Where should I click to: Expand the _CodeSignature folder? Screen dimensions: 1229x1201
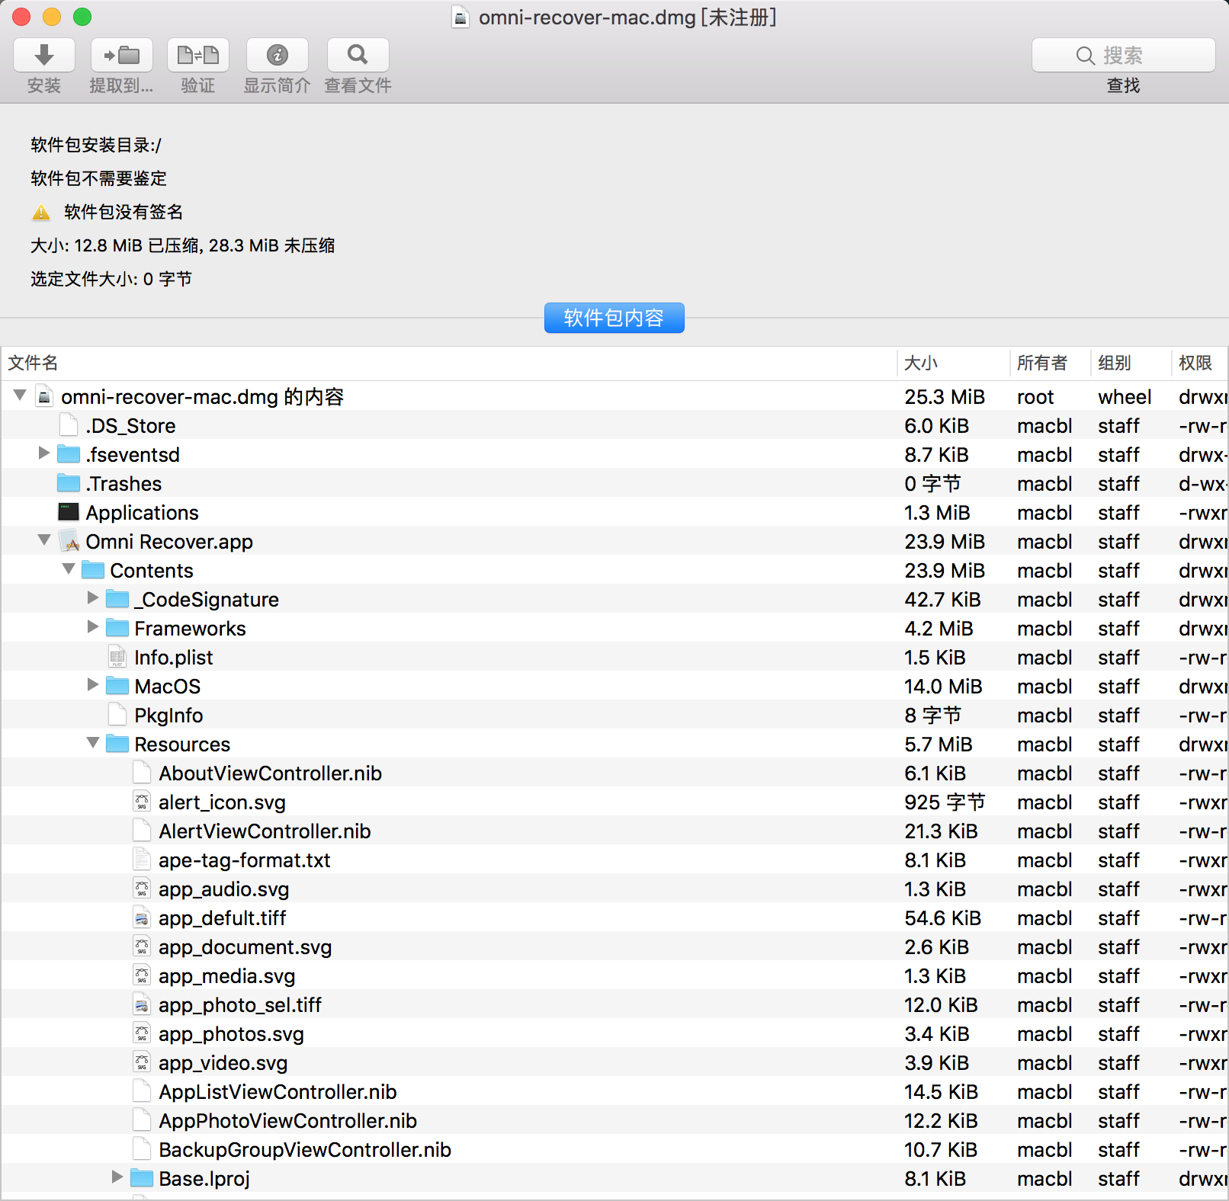[93, 598]
